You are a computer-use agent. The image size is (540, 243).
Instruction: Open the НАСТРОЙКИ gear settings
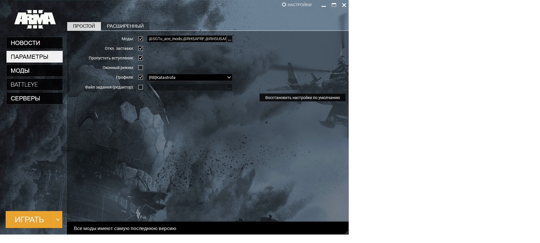pos(297,5)
